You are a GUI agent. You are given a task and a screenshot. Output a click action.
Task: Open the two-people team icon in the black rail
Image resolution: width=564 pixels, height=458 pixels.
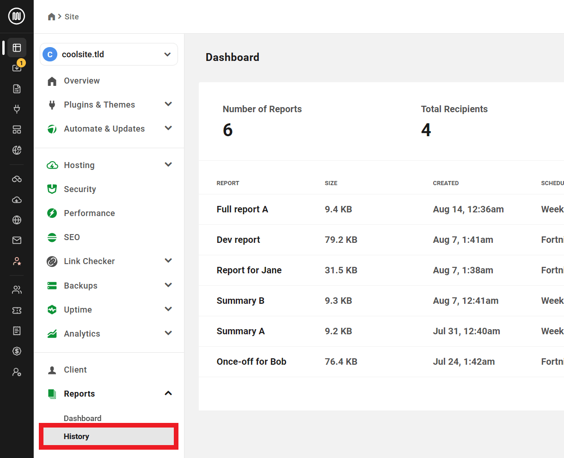click(17, 290)
